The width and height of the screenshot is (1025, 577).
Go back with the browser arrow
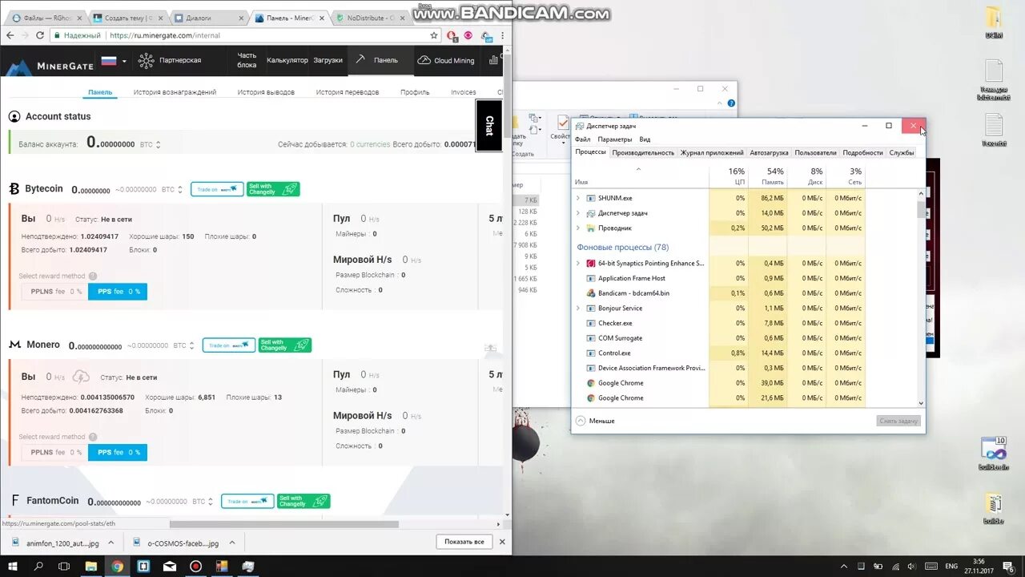(x=10, y=35)
